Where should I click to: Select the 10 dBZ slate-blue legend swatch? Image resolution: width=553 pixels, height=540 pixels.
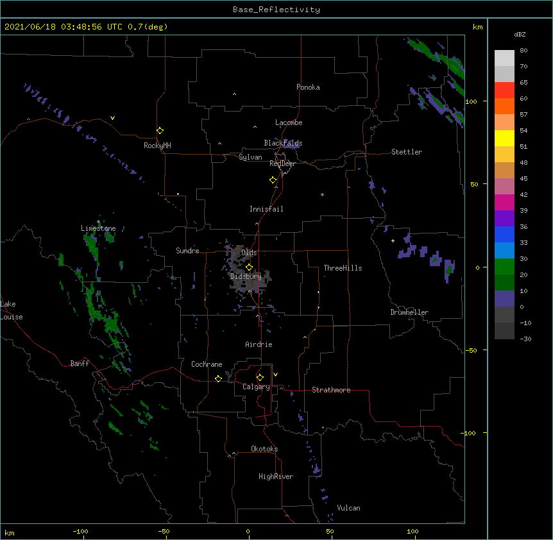tap(504, 299)
